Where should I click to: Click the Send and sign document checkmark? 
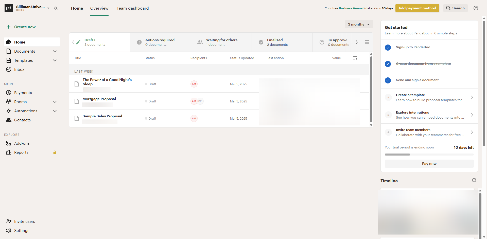[x=388, y=80]
